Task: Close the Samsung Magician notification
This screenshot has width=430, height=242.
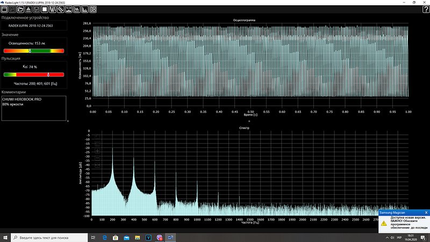Action: pyautogui.click(x=426, y=212)
